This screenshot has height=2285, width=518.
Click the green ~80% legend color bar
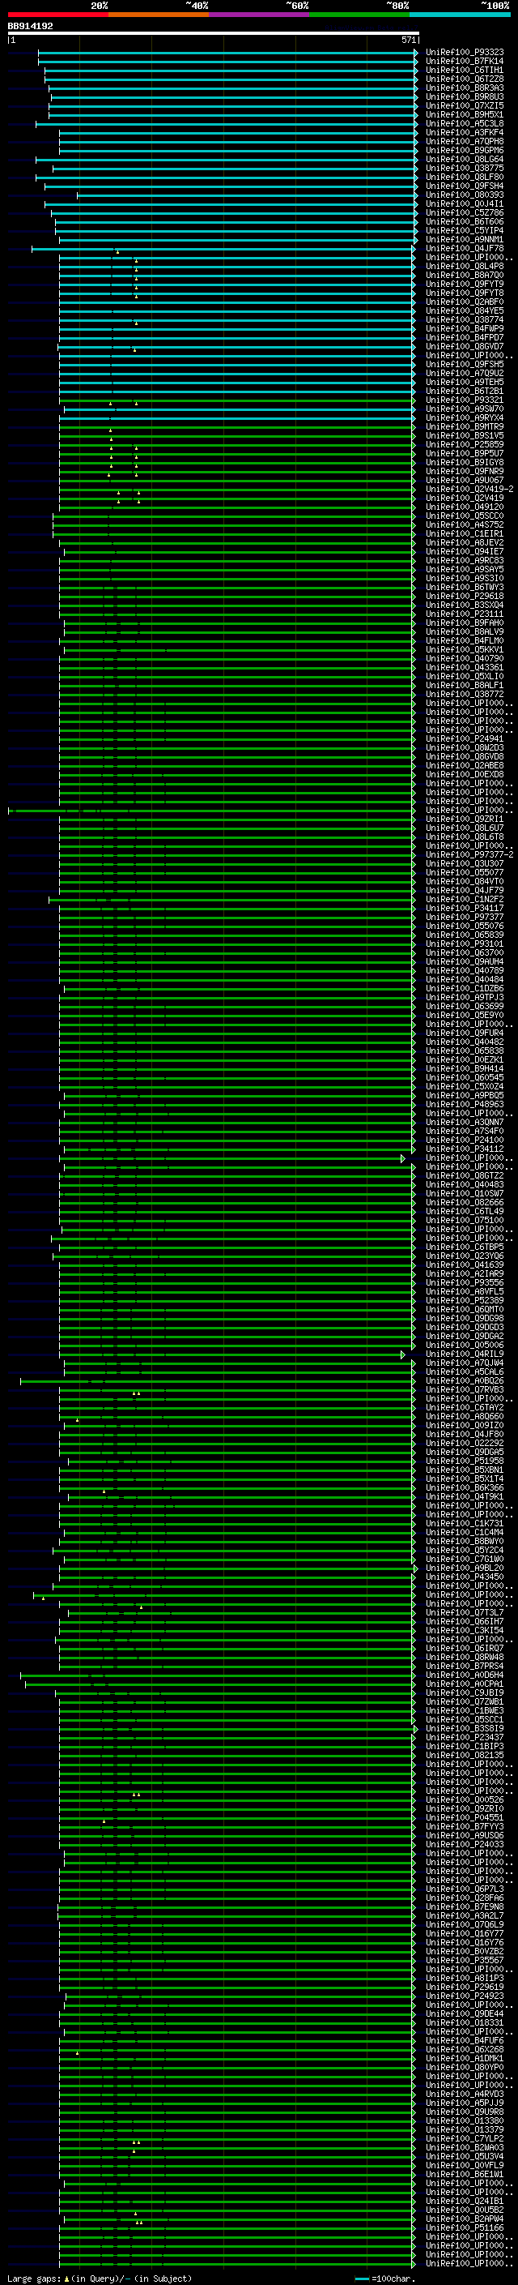359,15
